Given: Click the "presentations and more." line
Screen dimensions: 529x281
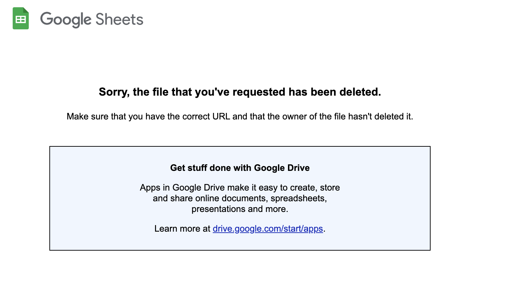Looking at the screenshot, I should point(240,209).
